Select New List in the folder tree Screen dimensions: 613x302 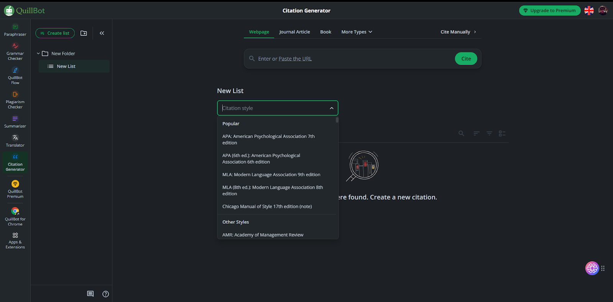point(74,66)
